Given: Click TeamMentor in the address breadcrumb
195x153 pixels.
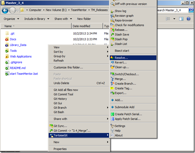Looking at the screenshot, I should pos(79,10).
